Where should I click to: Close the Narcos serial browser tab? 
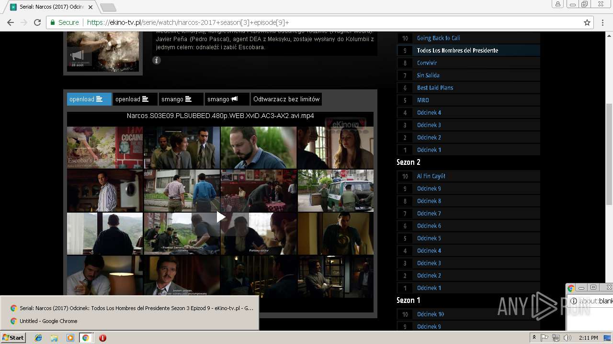pos(91,7)
